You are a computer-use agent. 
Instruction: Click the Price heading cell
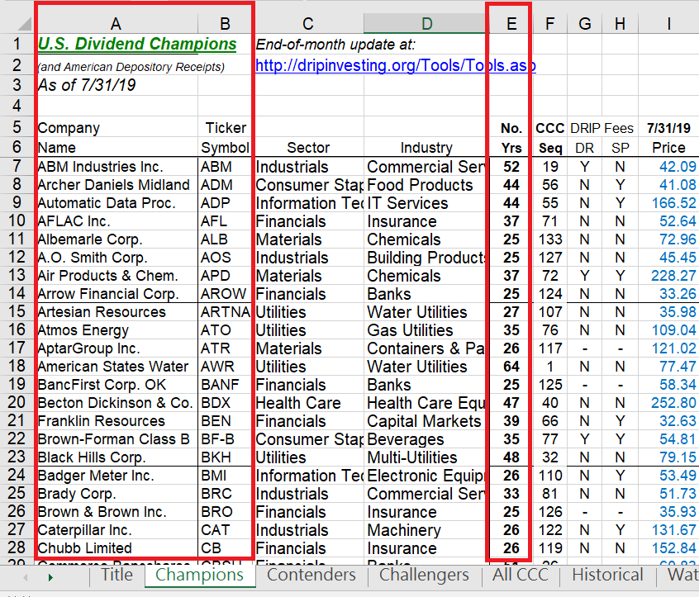(668, 148)
